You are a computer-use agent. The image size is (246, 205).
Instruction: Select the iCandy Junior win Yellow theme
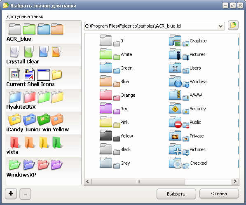43,123
